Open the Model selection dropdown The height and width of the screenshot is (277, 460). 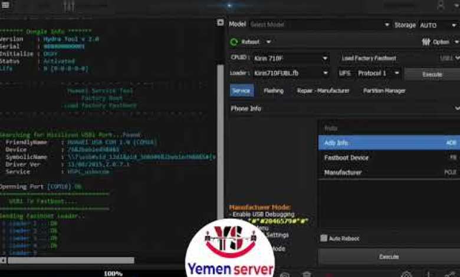coord(319,25)
